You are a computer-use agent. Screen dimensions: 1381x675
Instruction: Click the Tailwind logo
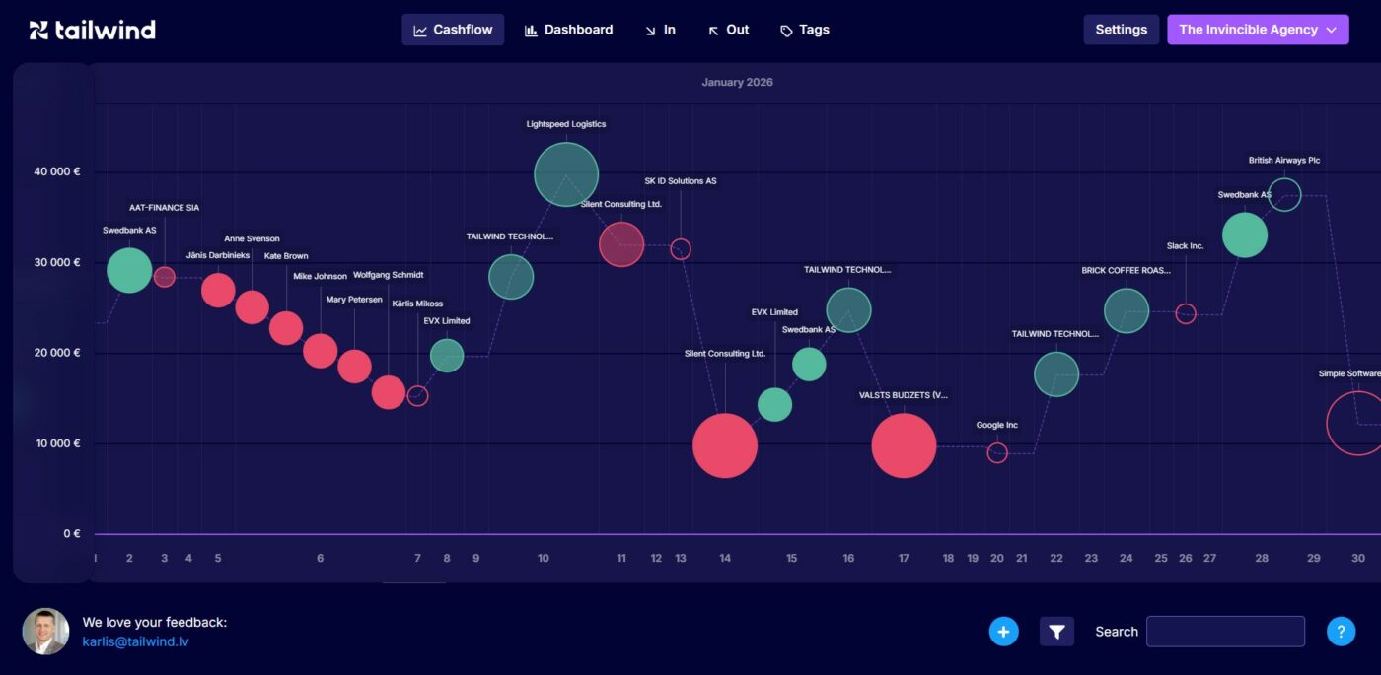click(93, 30)
